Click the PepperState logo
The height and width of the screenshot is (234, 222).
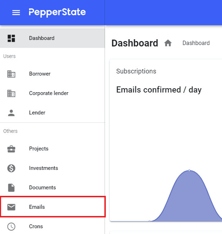pos(57,13)
